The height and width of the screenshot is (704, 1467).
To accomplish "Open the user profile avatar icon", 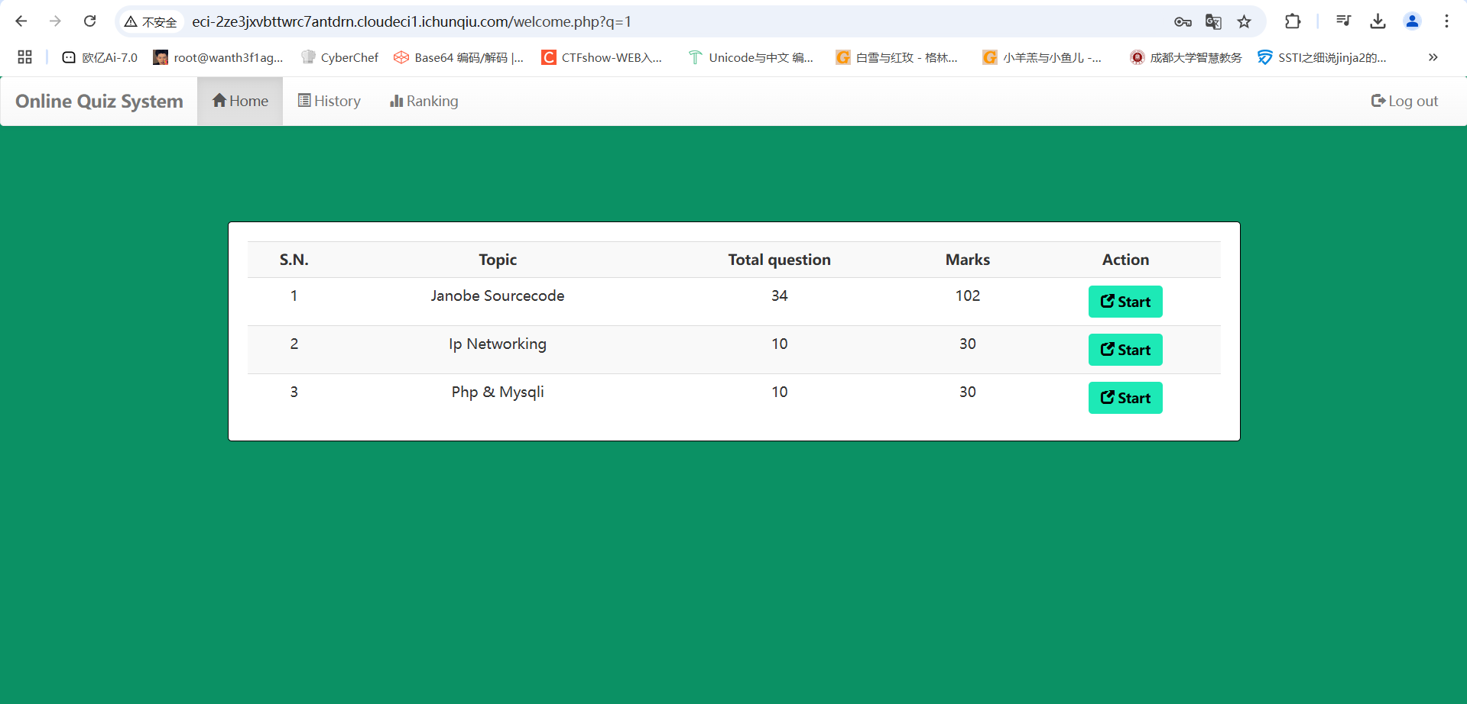I will click(x=1412, y=21).
